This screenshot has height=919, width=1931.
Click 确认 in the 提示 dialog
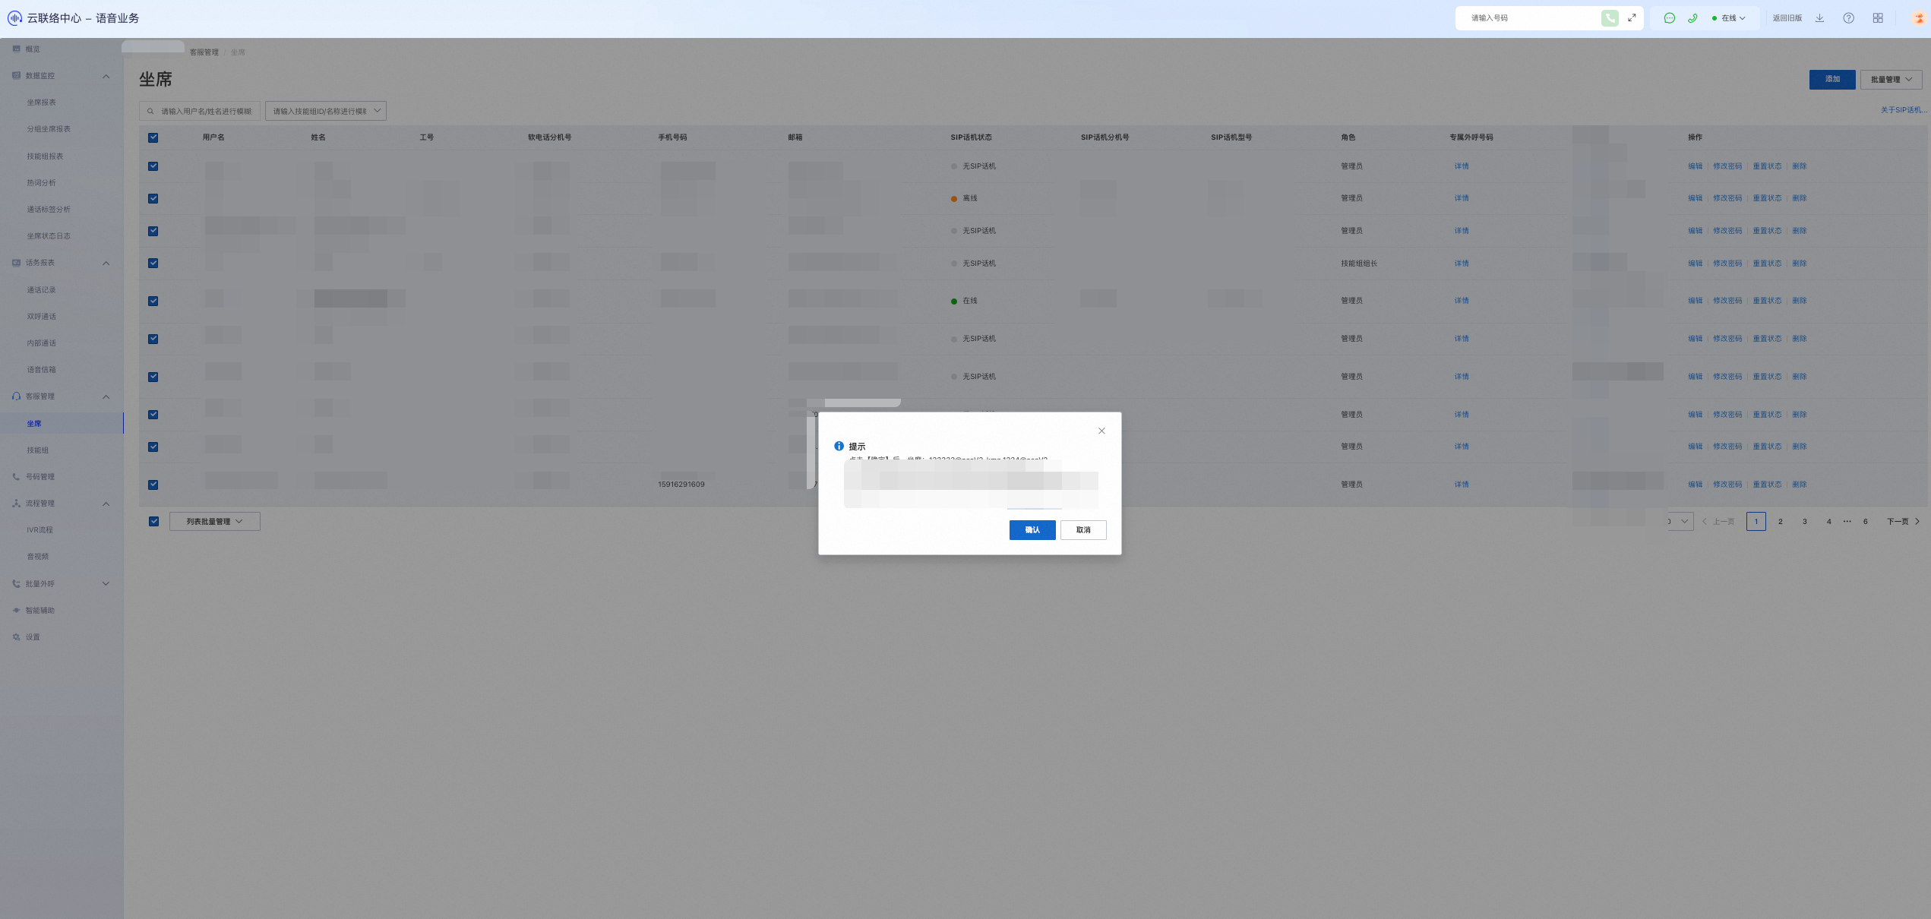[x=1032, y=530]
